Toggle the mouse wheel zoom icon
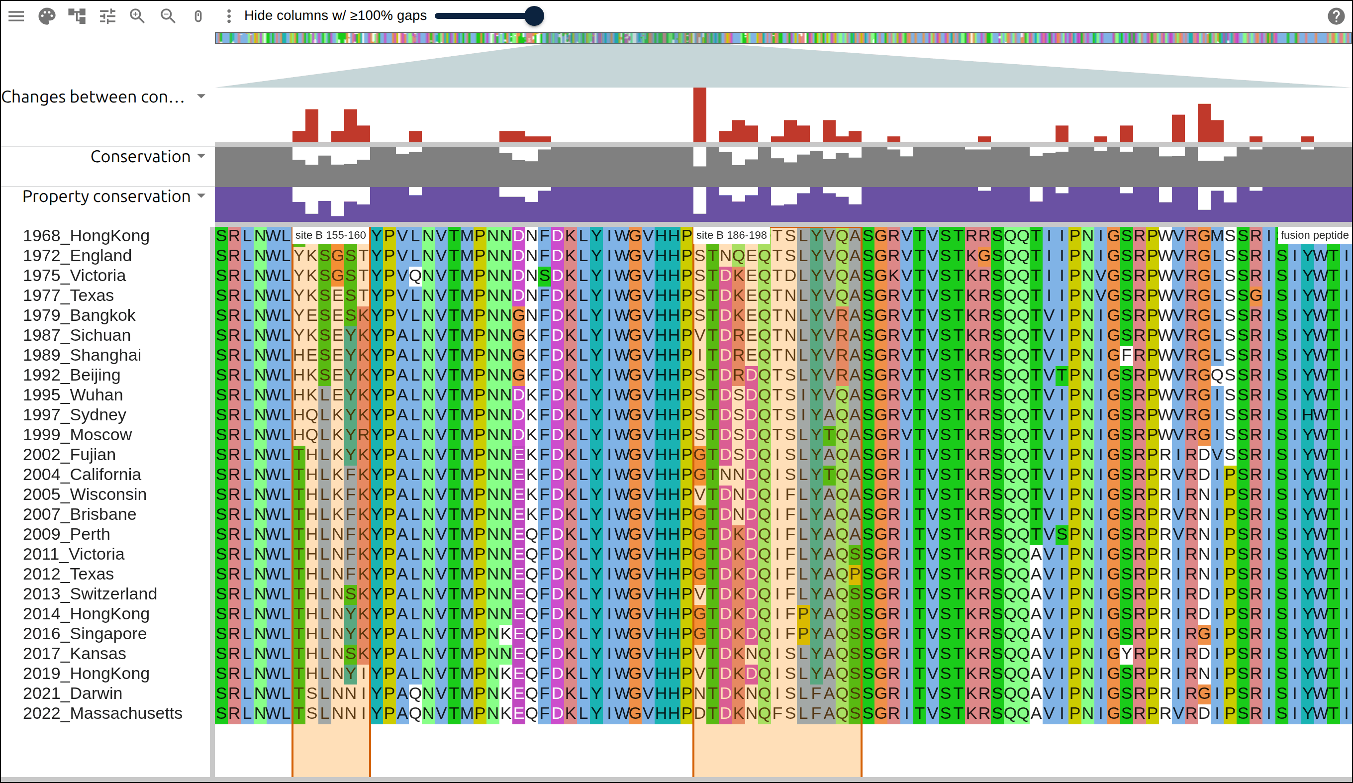This screenshot has width=1353, height=783. pos(198,16)
